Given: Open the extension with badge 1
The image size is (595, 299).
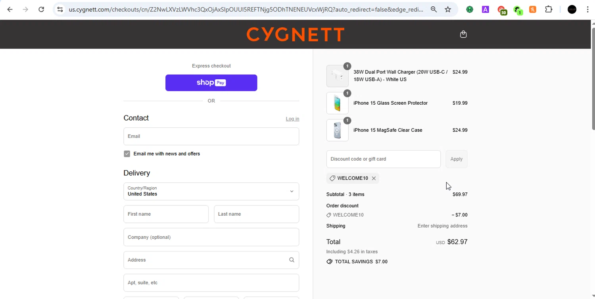Looking at the screenshot, I should click(518, 10).
